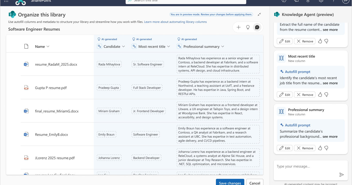Click Remove under the candidate full name prompt
Image resolution: width=352 pixels, height=185 pixels.
point(305,41)
